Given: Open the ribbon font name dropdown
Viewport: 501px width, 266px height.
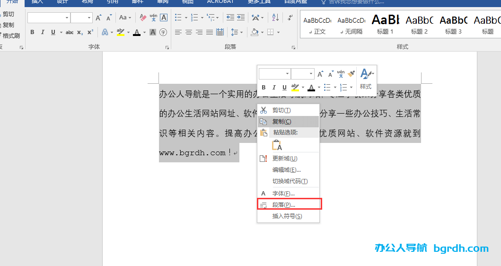Looking at the screenshot, I should [67, 18].
